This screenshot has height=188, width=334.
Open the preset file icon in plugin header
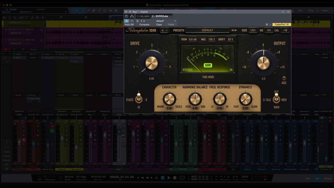[x=138, y=21]
